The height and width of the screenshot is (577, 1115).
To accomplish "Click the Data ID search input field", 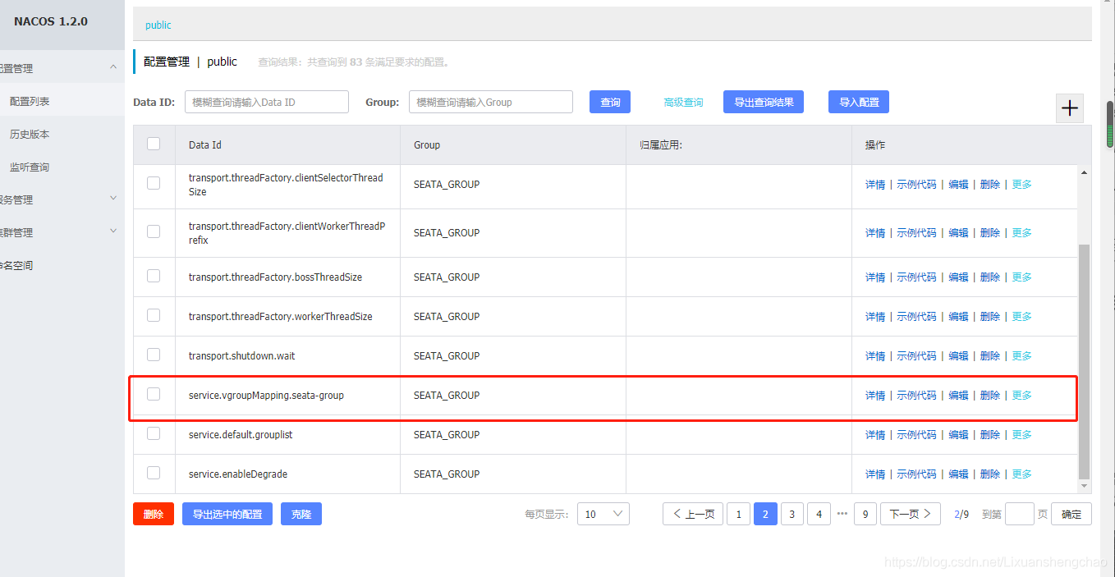I will point(267,102).
